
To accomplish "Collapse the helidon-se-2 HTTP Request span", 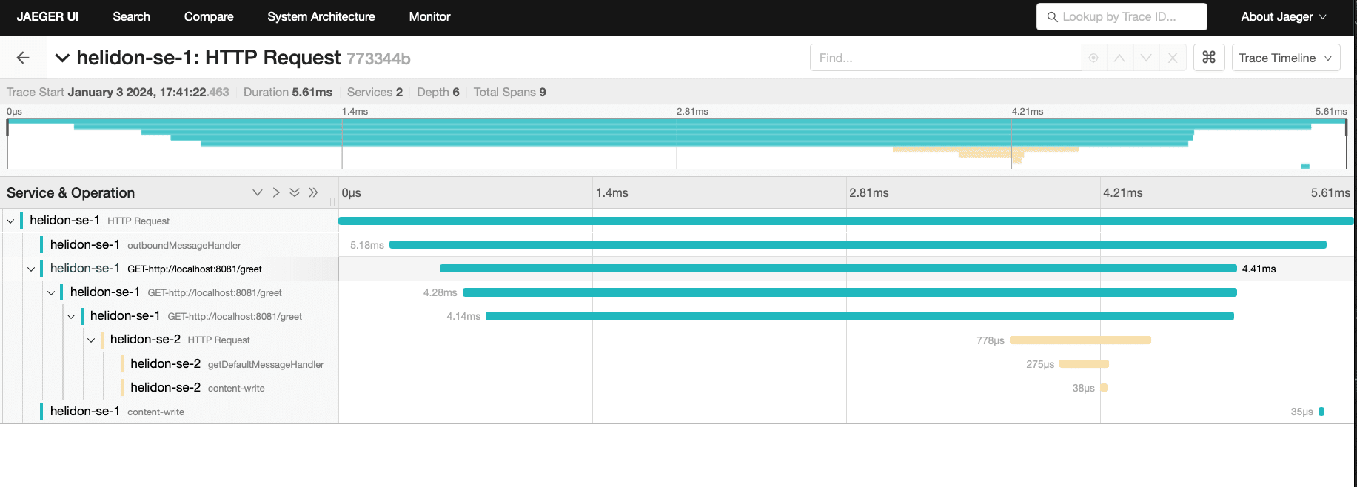I will coord(91,340).
